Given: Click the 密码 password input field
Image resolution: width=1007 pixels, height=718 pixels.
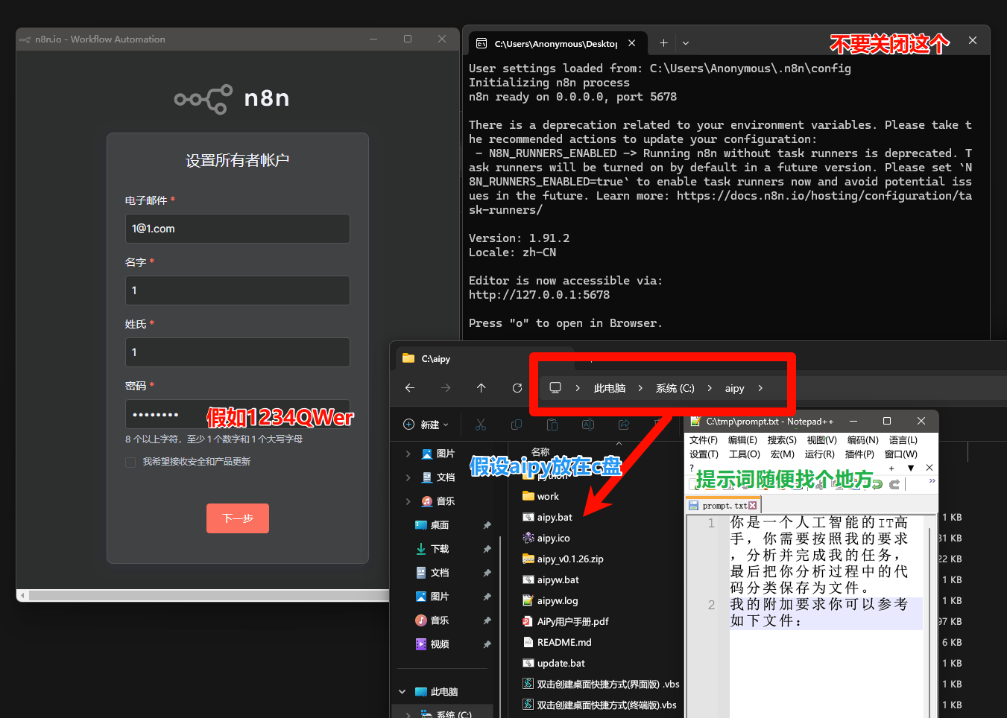Looking at the screenshot, I should coord(238,414).
